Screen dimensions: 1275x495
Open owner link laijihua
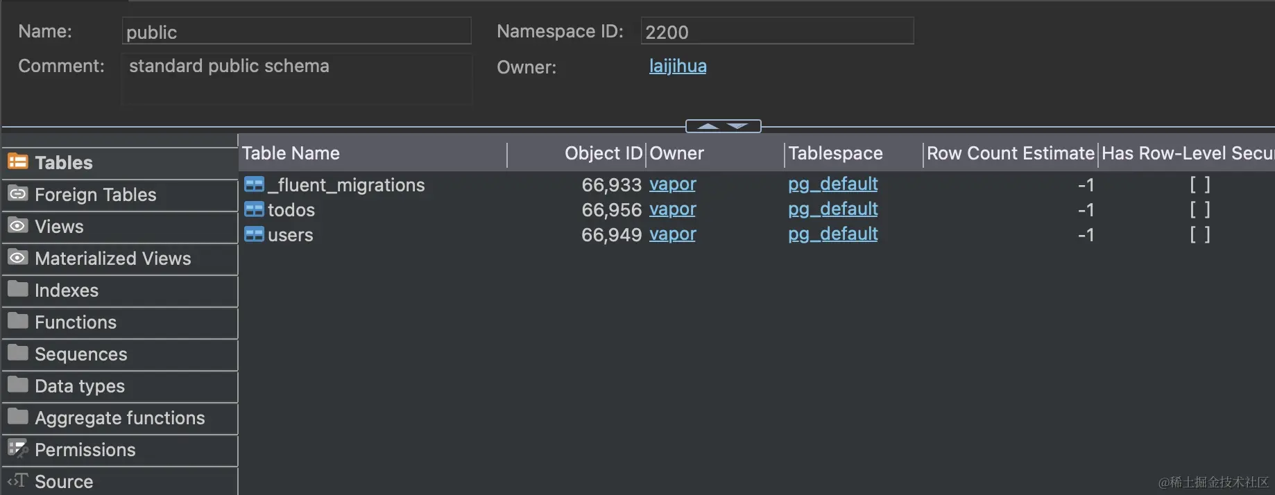[x=678, y=66]
